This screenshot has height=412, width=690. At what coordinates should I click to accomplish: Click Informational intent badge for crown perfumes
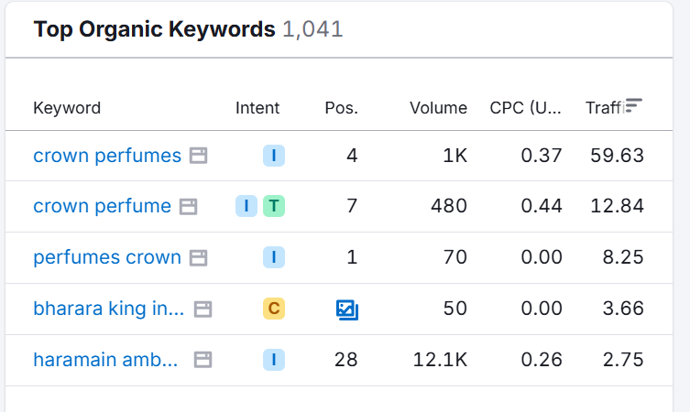point(274,156)
